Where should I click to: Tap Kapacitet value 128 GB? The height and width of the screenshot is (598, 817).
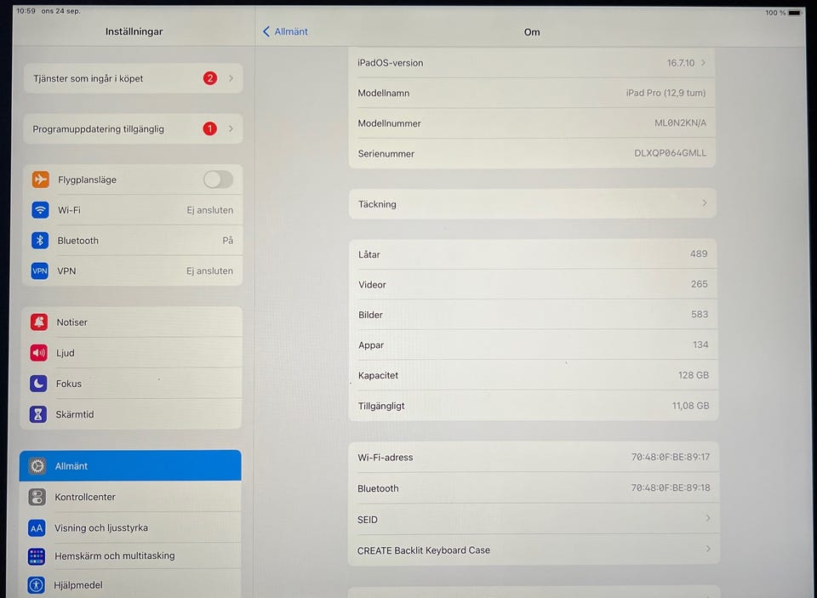pyautogui.click(x=694, y=375)
